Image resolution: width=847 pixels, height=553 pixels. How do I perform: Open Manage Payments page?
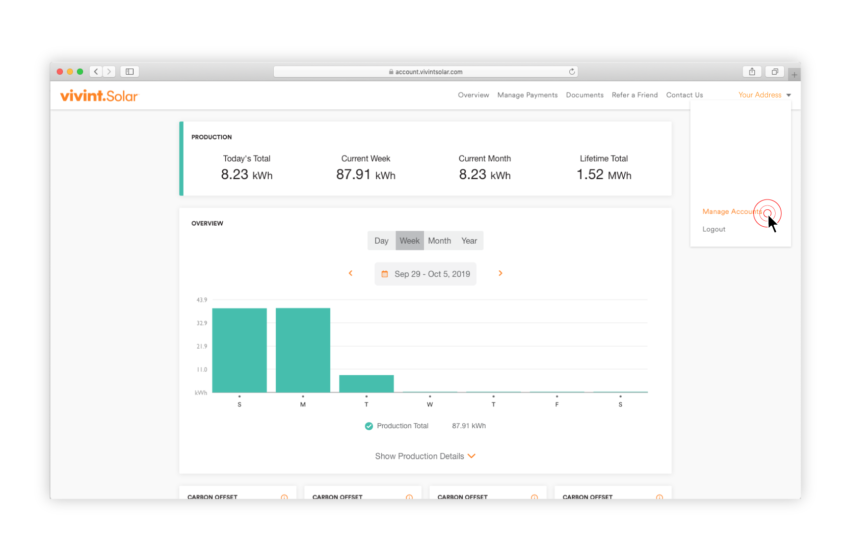pos(527,95)
